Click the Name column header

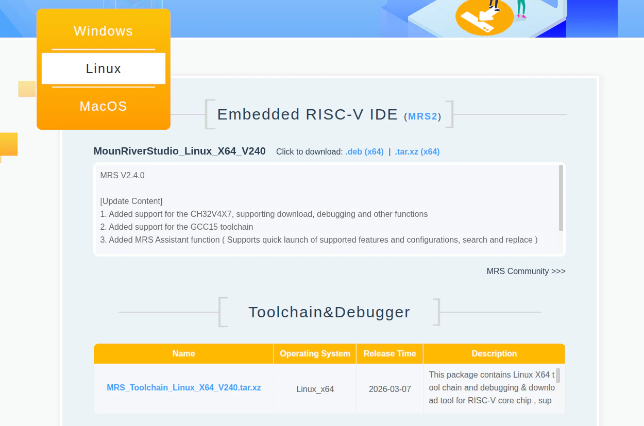pyautogui.click(x=183, y=353)
